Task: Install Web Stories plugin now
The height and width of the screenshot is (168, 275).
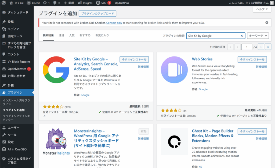Action: [x=252, y=59]
